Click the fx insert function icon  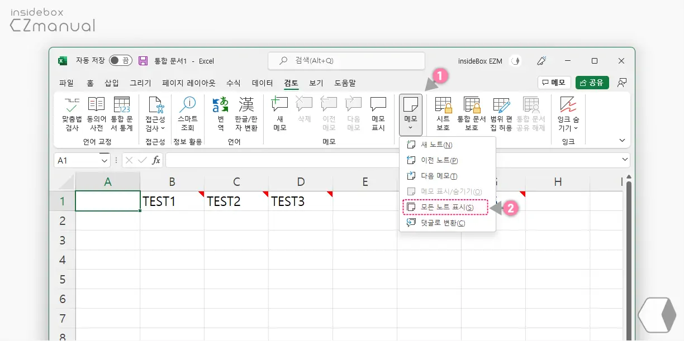point(156,160)
